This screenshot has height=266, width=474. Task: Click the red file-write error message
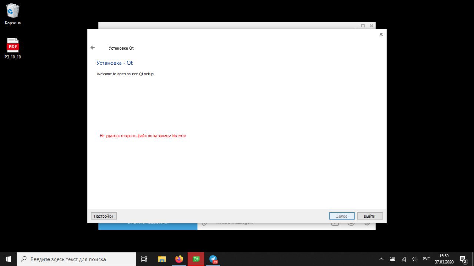[x=143, y=136]
